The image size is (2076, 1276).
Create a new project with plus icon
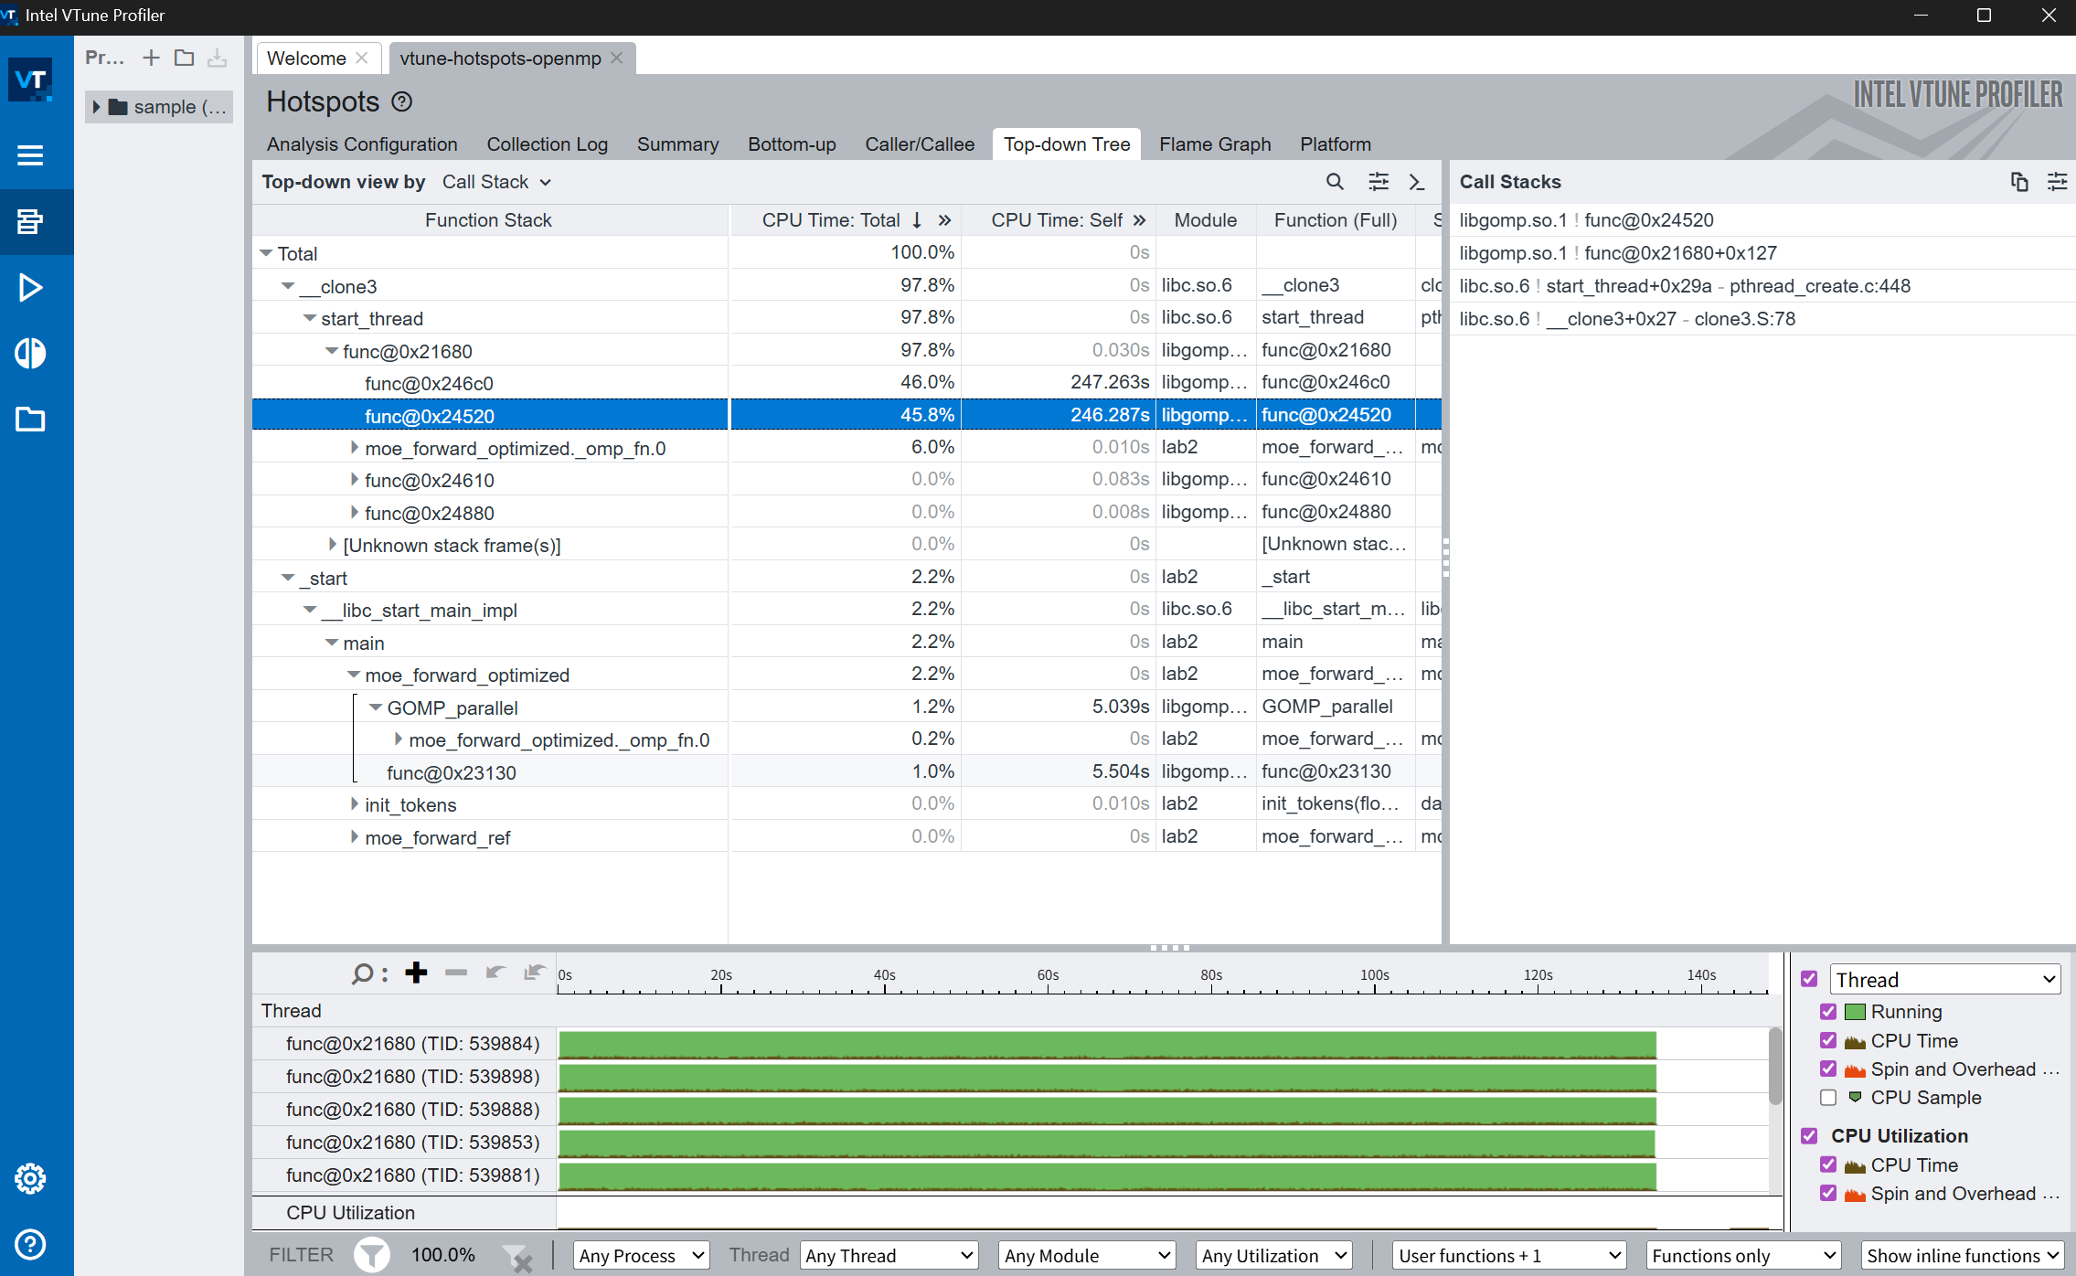(x=151, y=58)
